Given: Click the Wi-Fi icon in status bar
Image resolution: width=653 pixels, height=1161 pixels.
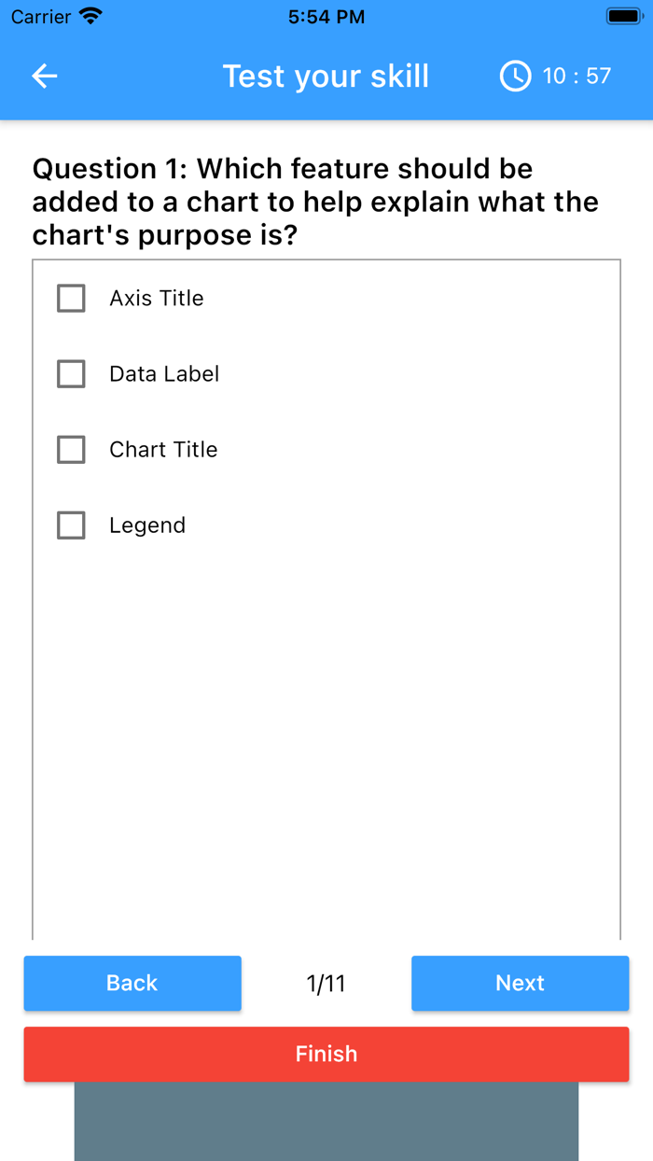Looking at the screenshot, I should (x=90, y=15).
